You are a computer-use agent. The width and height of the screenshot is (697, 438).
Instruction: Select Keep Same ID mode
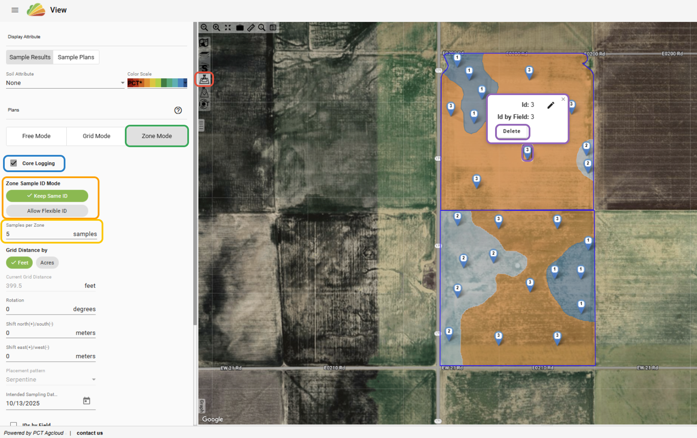click(47, 196)
